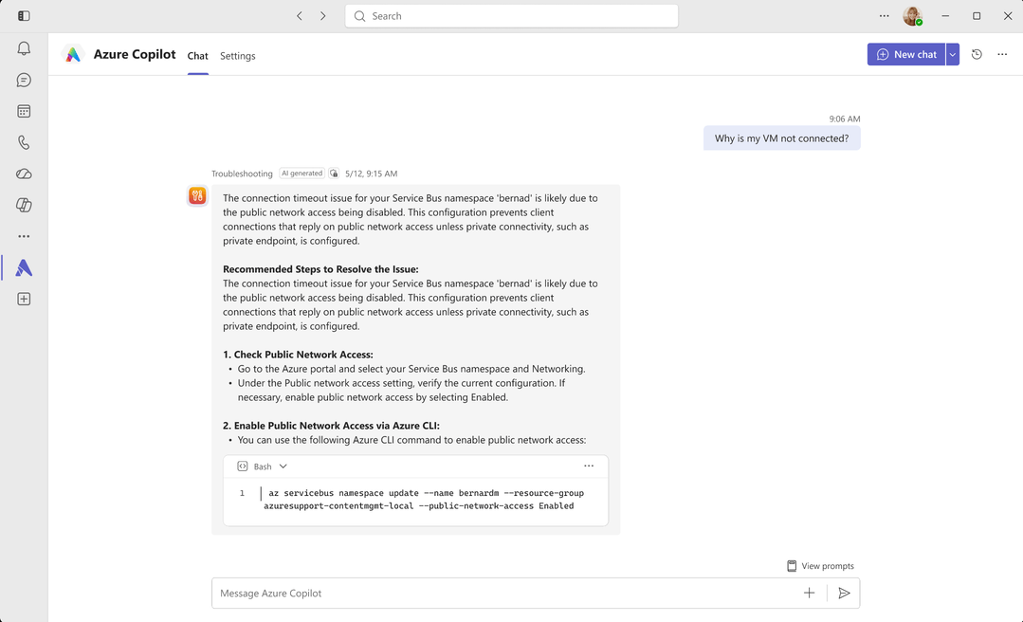The height and width of the screenshot is (622, 1023).
Task: Open View prompts
Action: [x=820, y=566]
